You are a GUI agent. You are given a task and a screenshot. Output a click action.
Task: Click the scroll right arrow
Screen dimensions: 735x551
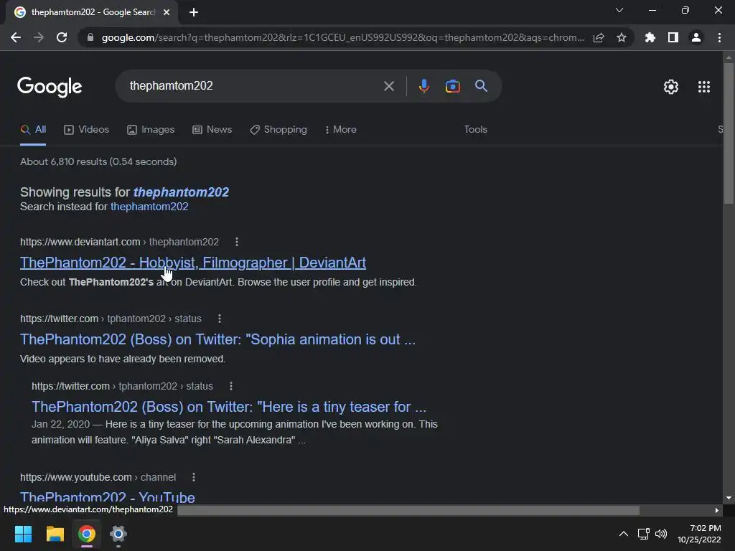click(717, 510)
